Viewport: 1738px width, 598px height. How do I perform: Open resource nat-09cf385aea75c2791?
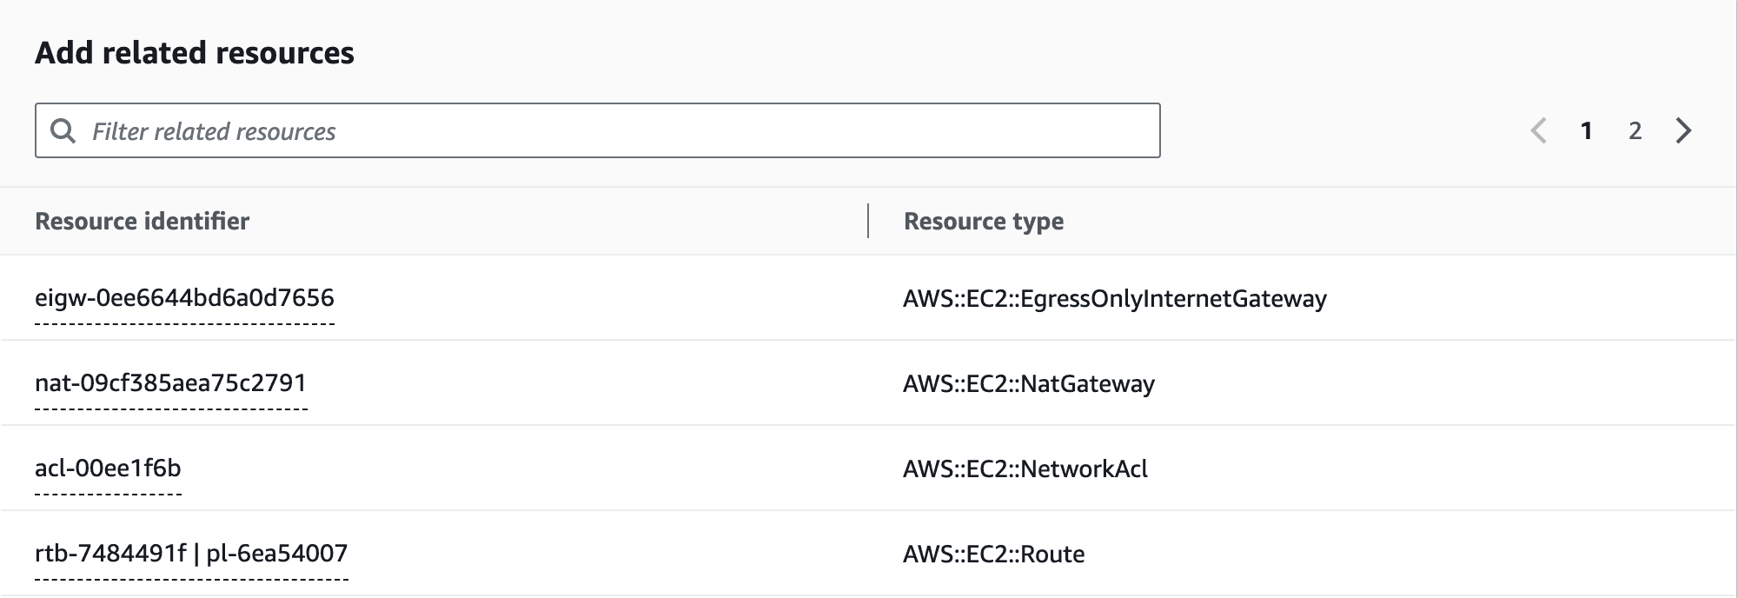coord(171,383)
